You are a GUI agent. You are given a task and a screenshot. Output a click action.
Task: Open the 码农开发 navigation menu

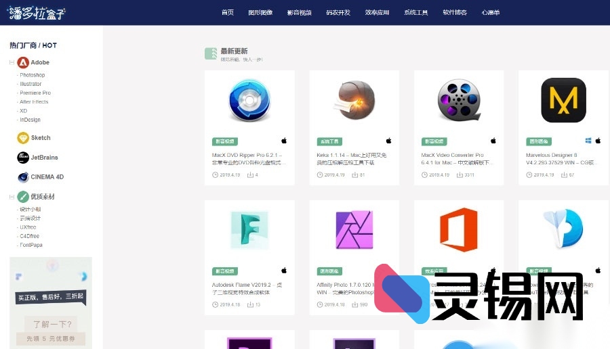338,12
